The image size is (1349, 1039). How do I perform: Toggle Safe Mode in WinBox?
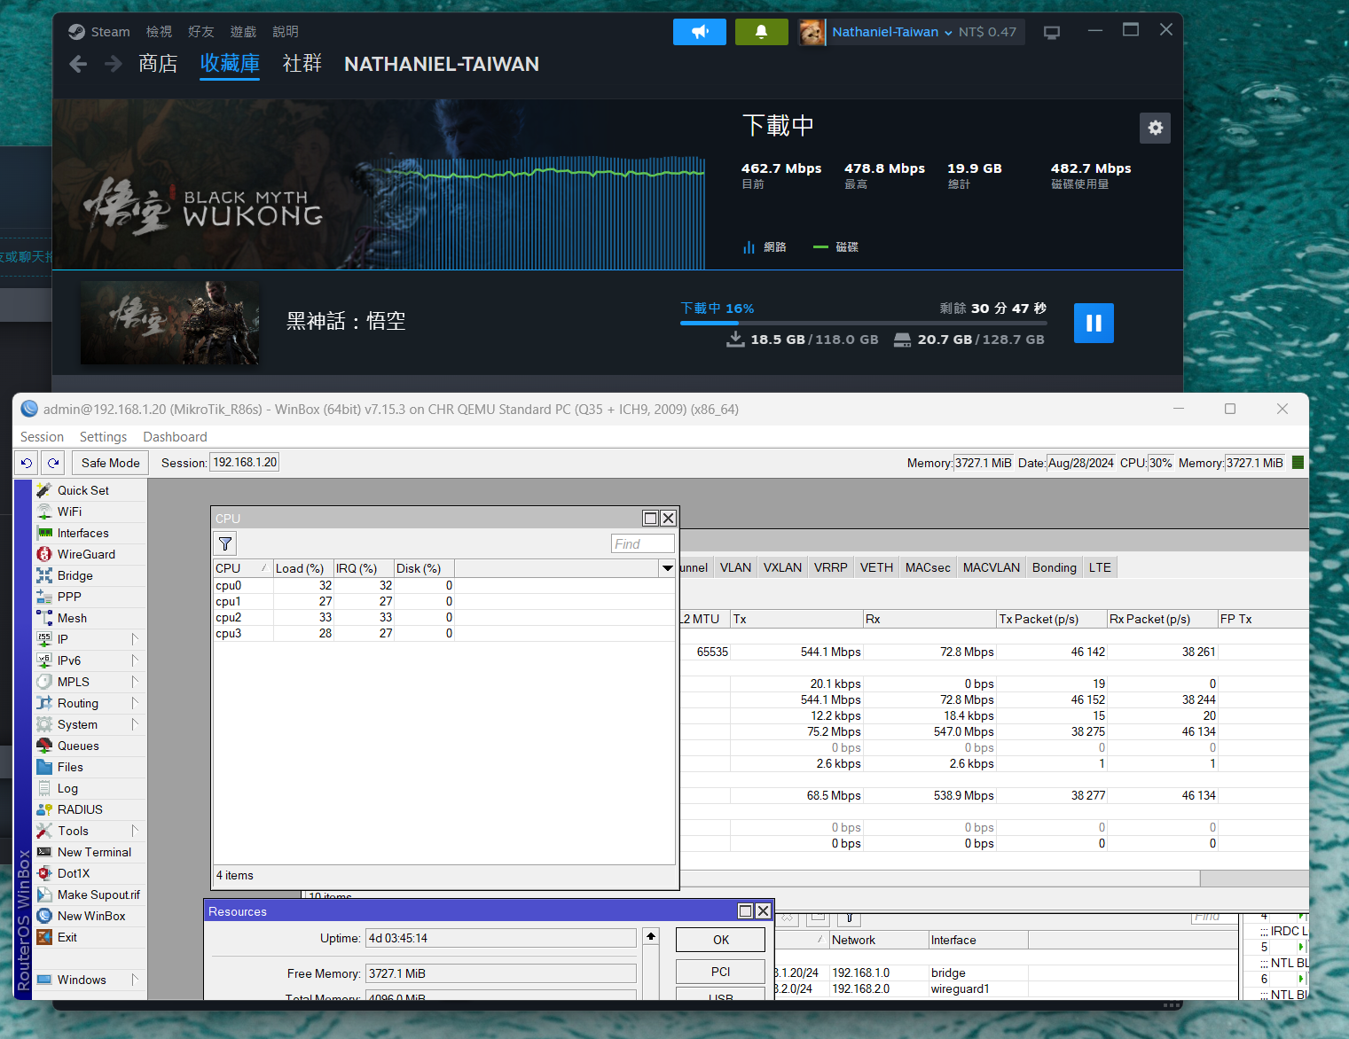(110, 463)
